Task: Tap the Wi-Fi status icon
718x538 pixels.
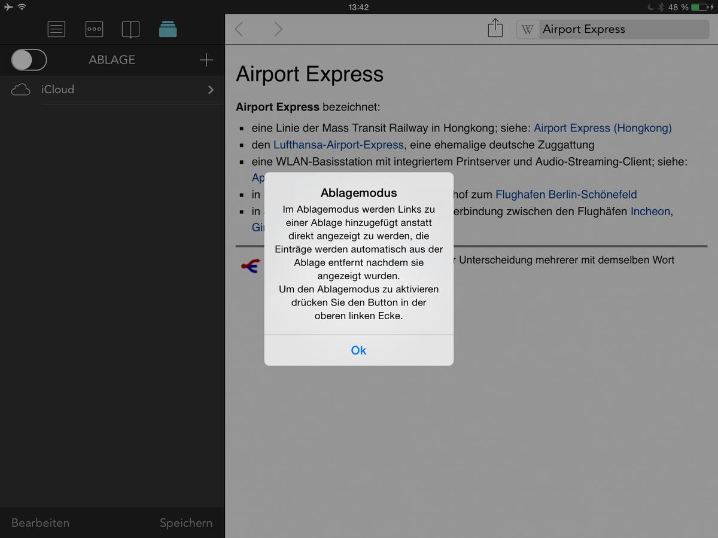Action: [22, 7]
